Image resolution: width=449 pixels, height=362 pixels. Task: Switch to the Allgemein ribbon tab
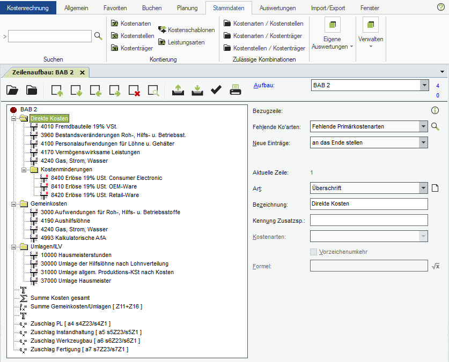coord(76,8)
